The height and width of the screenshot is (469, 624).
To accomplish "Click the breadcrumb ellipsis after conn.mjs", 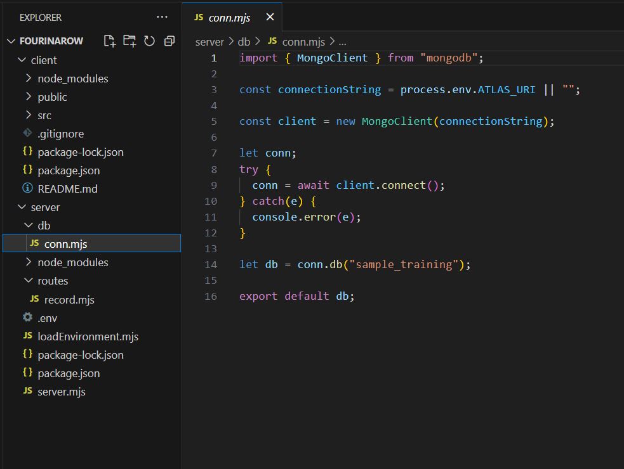I will pyautogui.click(x=342, y=42).
